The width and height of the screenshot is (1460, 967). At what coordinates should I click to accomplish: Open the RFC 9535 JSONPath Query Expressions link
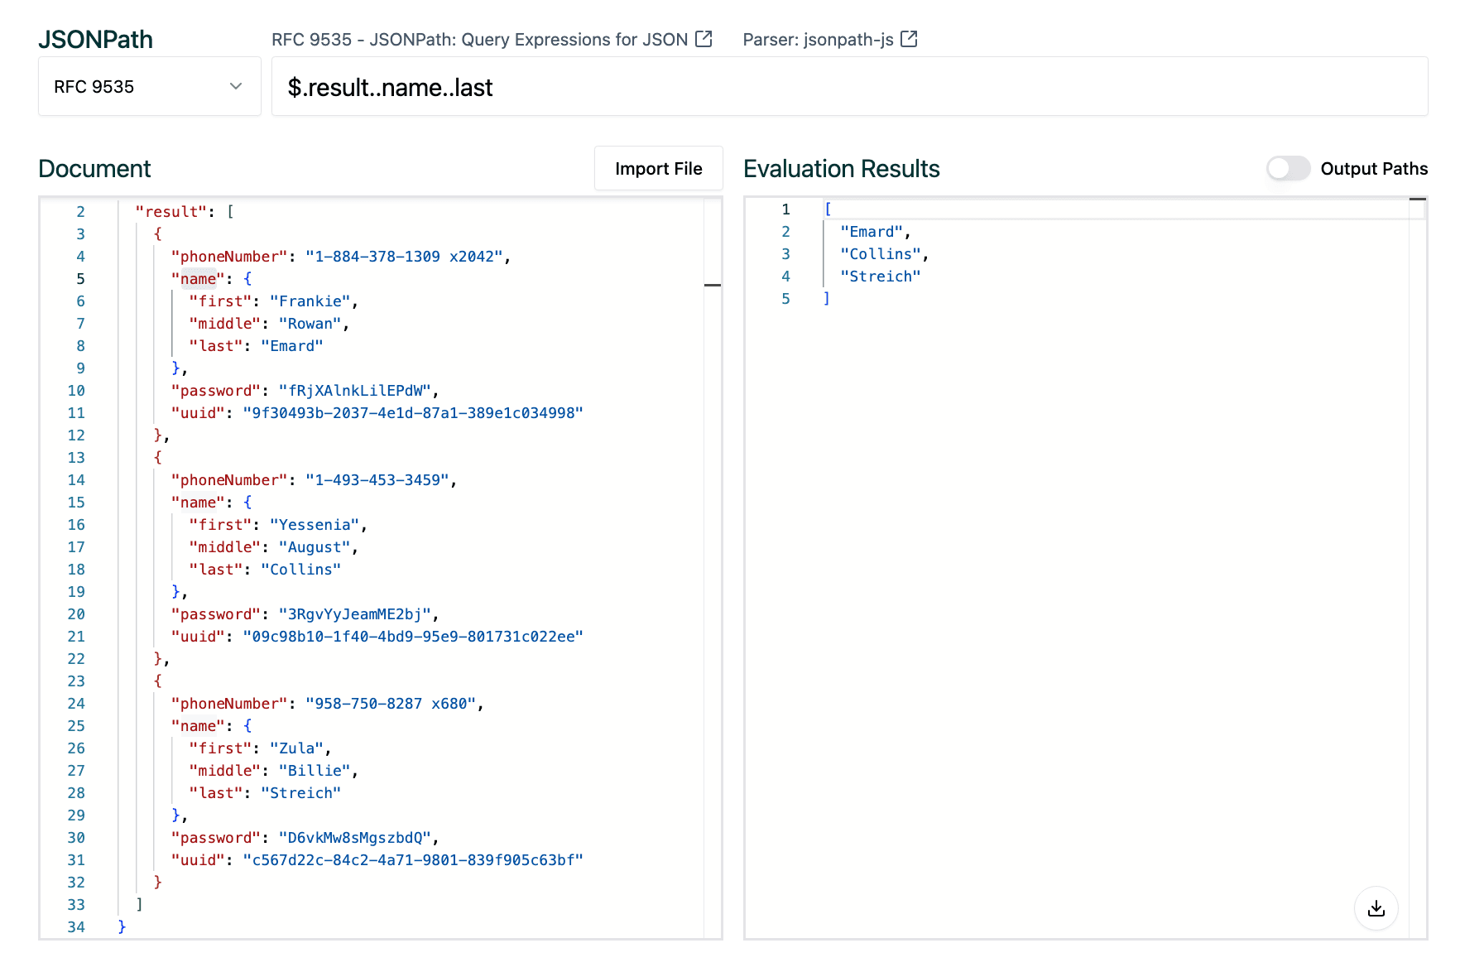pyautogui.click(x=479, y=39)
